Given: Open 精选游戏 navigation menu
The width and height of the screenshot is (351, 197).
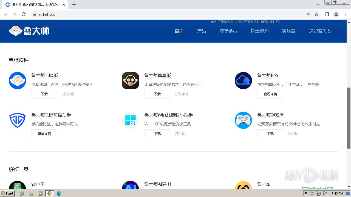Looking at the screenshot, I should (x=259, y=31).
